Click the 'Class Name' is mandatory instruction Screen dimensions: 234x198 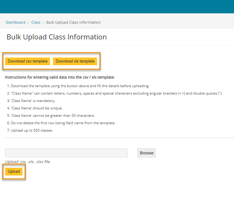(x=33, y=101)
